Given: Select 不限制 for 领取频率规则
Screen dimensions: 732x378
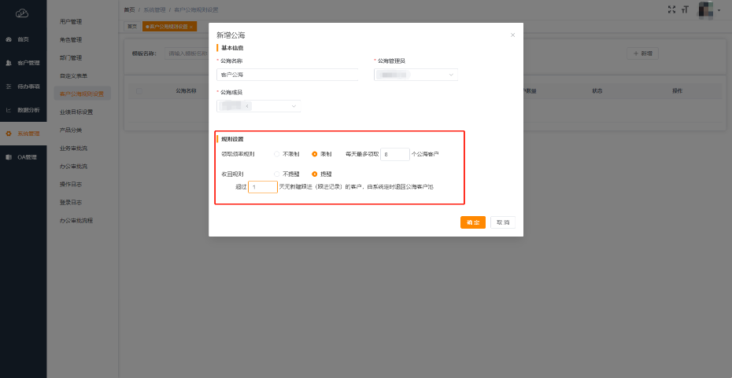Looking at the screenshot, I should click(x=277, y=154).
